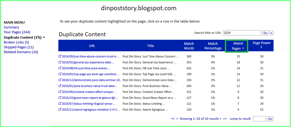
Task: Click title 'Post Din Story: Status Limiting'
Action: coord(144,104)
